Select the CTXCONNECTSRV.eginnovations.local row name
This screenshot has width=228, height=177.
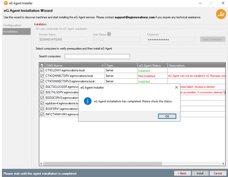tap(69, 76)
